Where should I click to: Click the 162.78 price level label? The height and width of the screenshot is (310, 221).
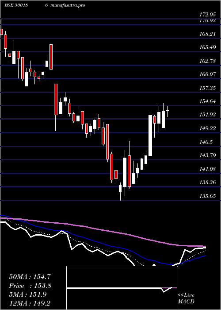[x=207, y=61]
